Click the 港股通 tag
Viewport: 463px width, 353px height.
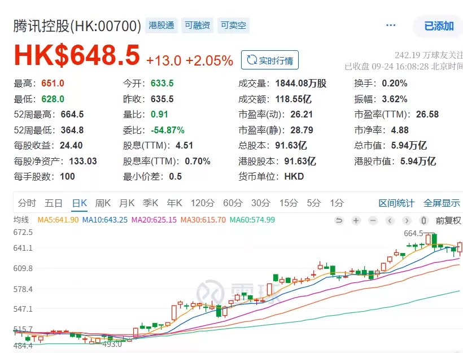(162, 25)
